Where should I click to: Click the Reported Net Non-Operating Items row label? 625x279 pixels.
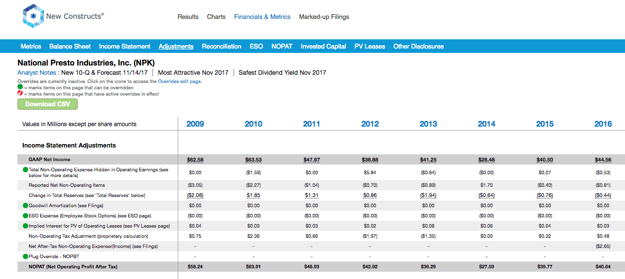pos(67,185)
